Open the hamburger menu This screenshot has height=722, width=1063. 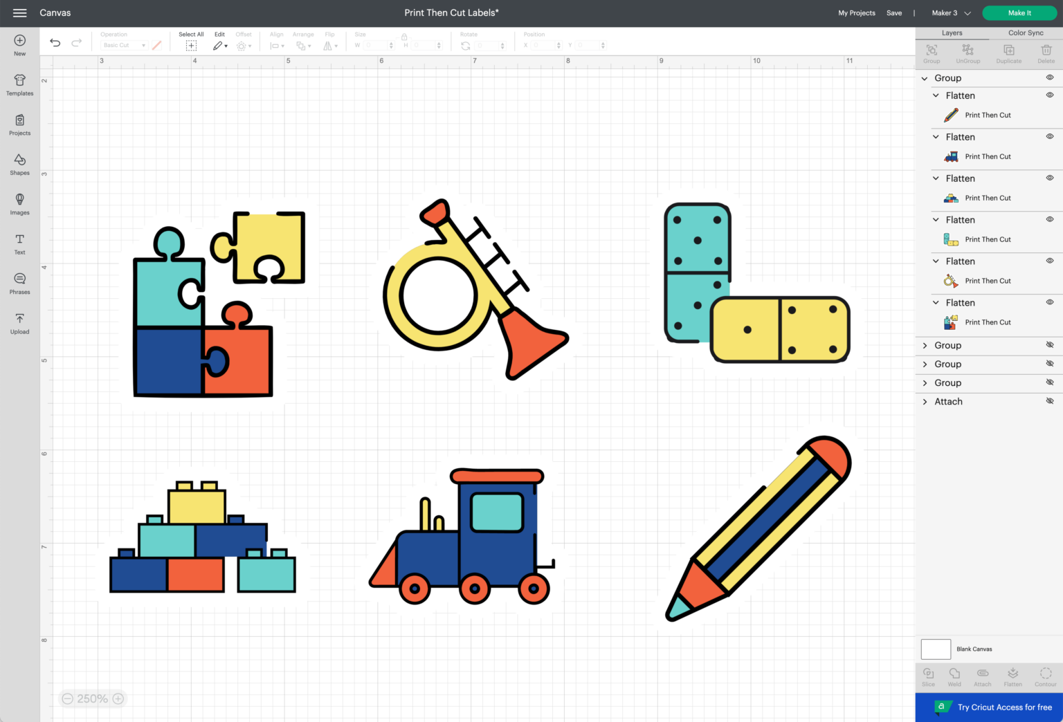19,13
